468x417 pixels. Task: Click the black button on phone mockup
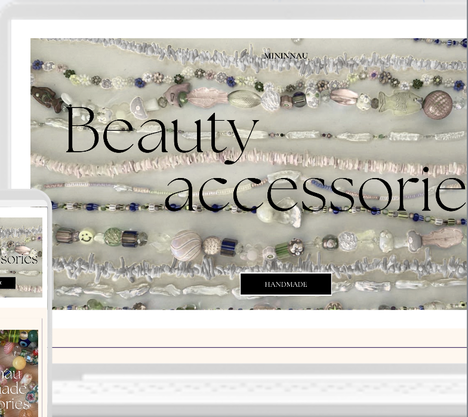point(7,283)
